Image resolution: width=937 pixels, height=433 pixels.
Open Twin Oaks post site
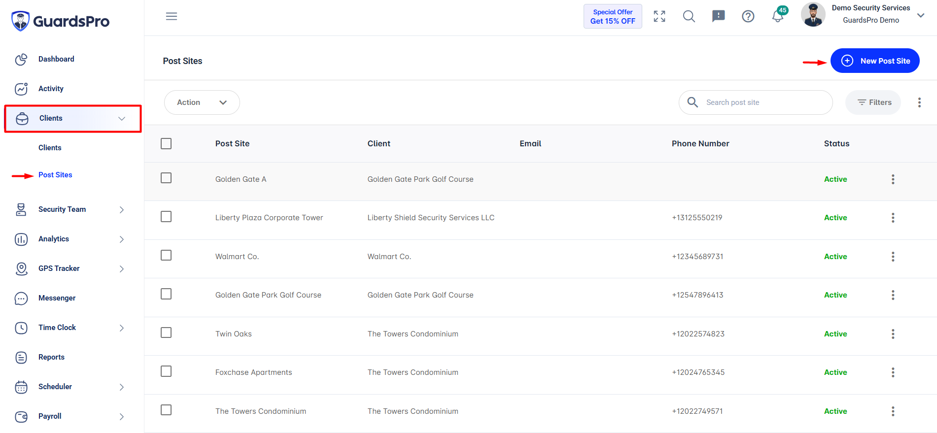tap(234, 334)
